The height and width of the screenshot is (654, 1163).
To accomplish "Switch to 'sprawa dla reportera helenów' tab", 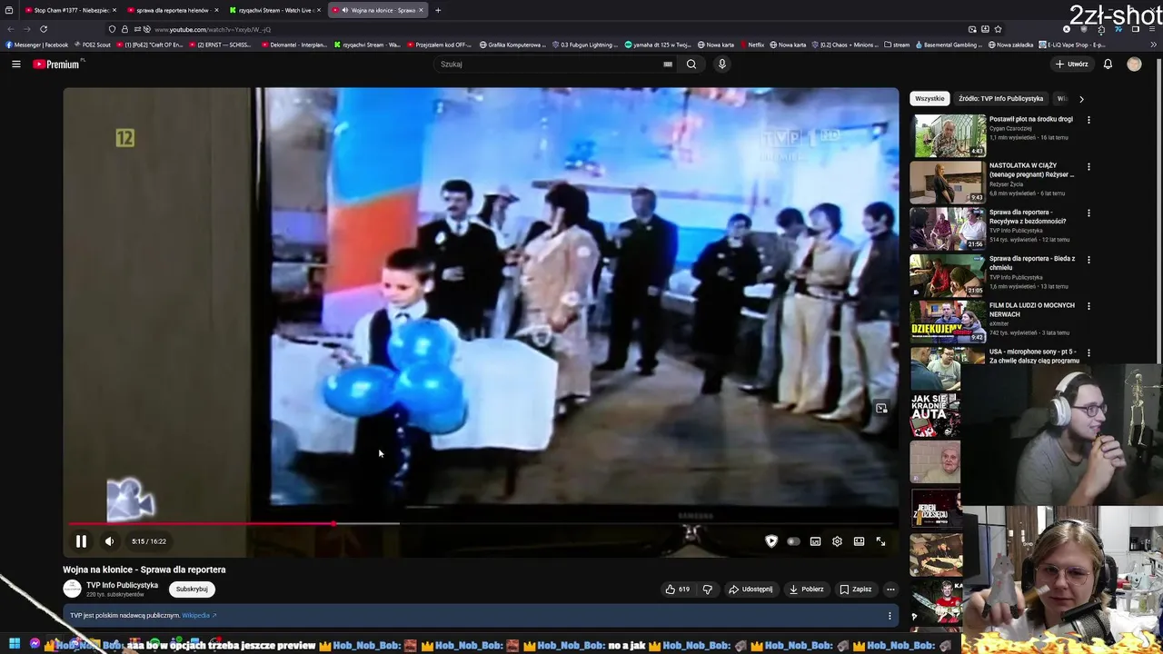I will click(x=173, y=10).
